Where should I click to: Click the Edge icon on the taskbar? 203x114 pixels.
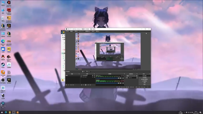[6, 112]
